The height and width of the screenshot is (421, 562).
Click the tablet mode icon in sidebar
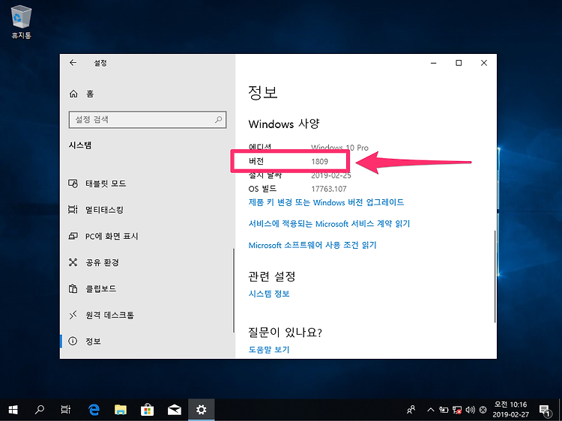73,184
